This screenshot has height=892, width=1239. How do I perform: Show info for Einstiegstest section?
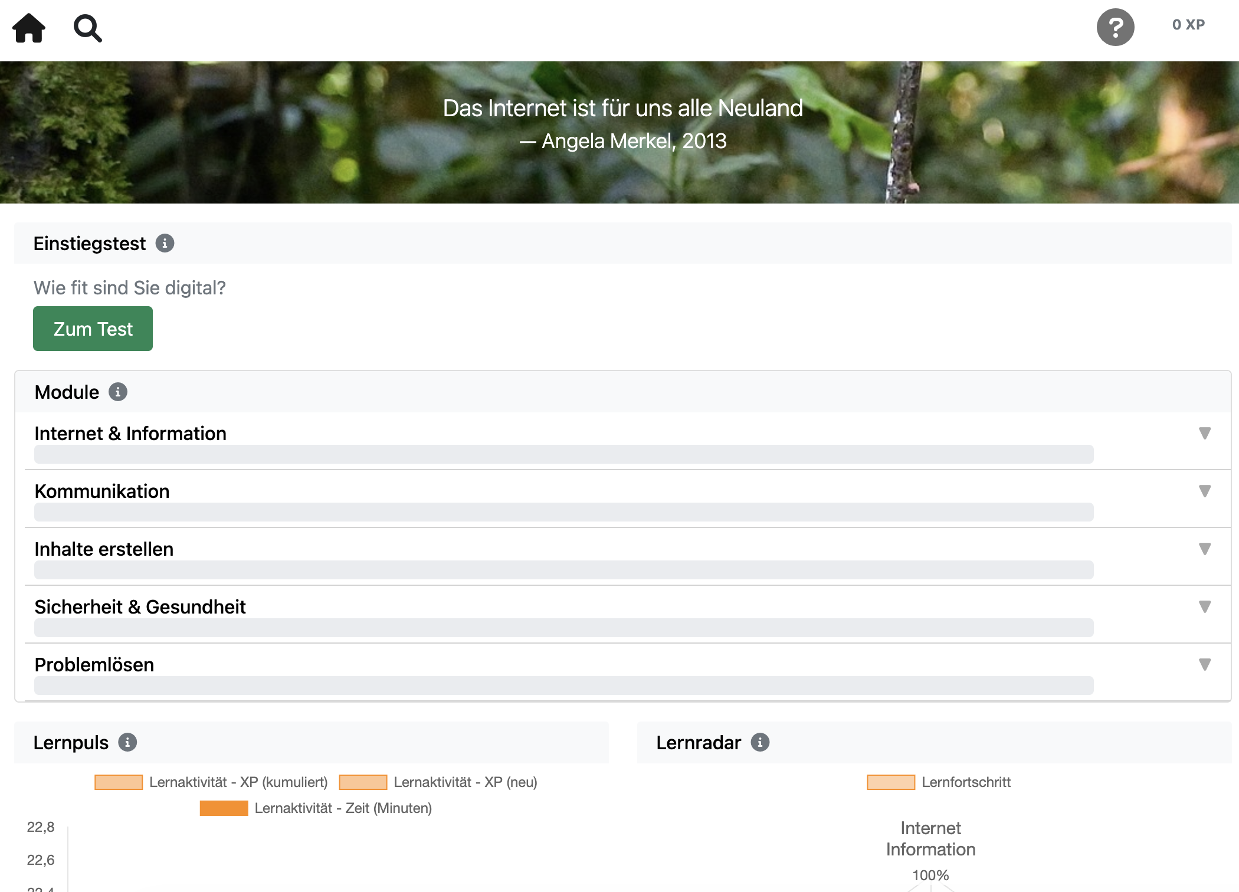[165, 243]
